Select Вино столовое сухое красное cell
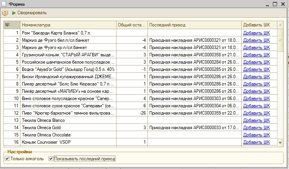 coord(68,106)
